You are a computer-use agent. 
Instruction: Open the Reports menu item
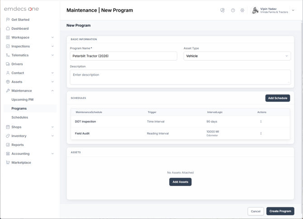(x=18, y=144)
